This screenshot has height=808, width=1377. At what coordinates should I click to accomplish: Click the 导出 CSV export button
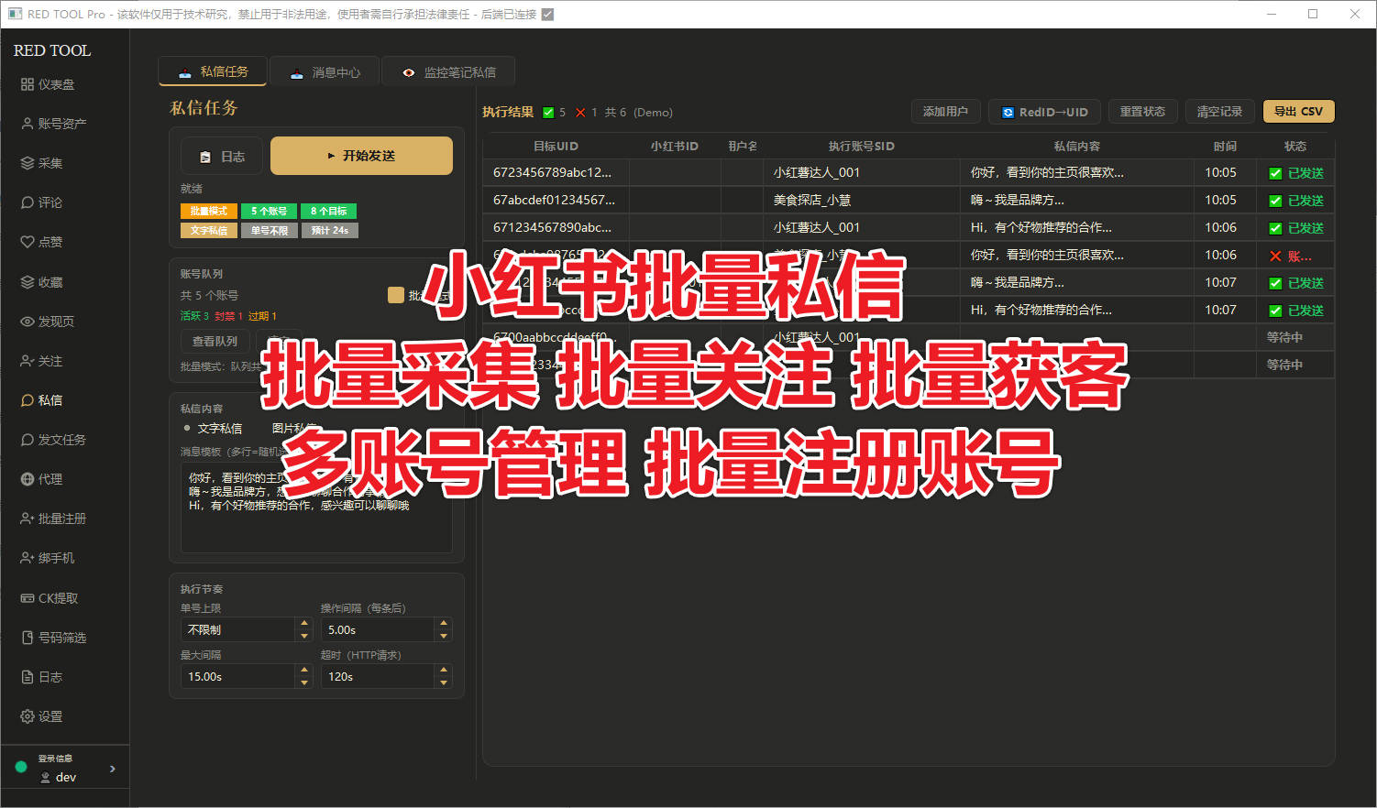pyautogui.click(x=1299, y=112)
